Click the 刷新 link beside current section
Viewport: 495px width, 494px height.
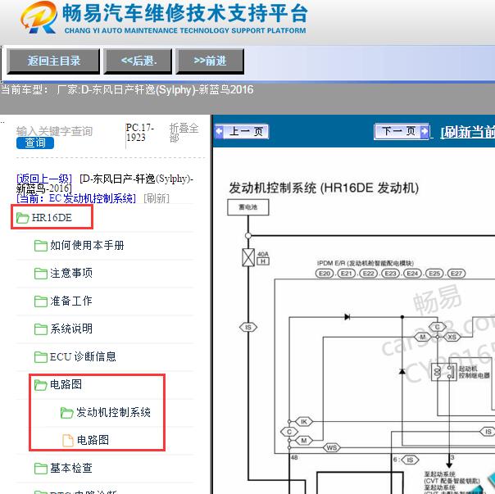click(157, 198)
